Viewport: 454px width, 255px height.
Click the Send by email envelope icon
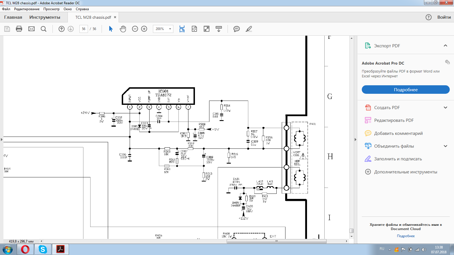31,29
